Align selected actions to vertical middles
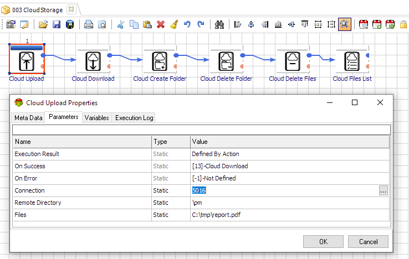409x259 pixels. point(292,24)
